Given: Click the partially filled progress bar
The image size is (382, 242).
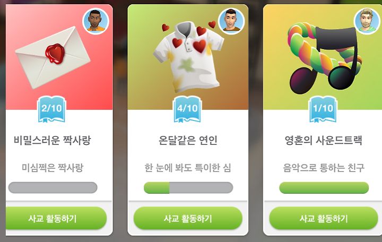Looking at the screenshot, I should 188,188.
